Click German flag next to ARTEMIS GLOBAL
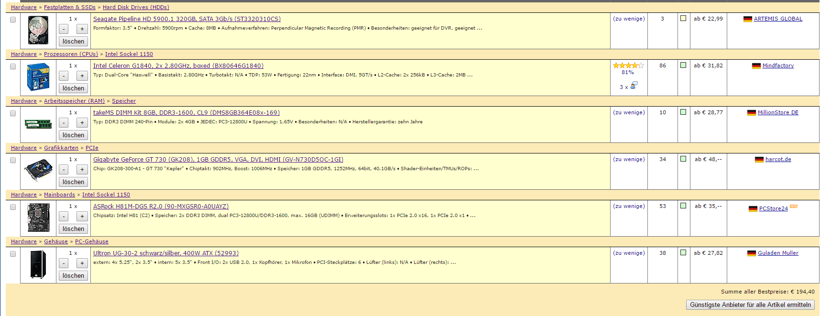Viewport: 820px width, 316px height. 748,19
